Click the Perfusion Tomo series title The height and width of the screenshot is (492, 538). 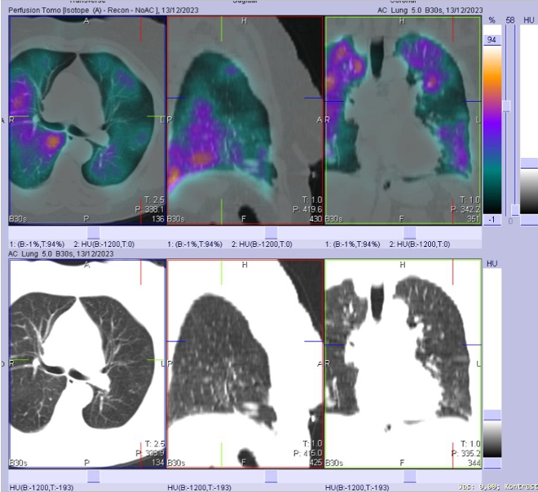click(104, 11)
